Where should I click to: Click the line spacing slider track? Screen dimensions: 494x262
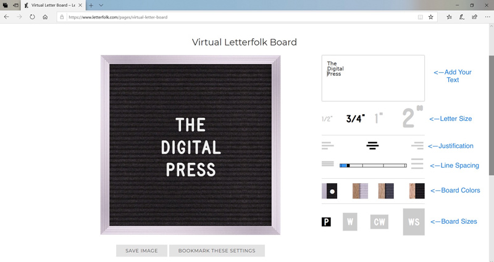[x=373, y=165]
